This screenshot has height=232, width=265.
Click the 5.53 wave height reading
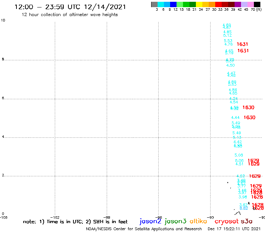[228, 41]
